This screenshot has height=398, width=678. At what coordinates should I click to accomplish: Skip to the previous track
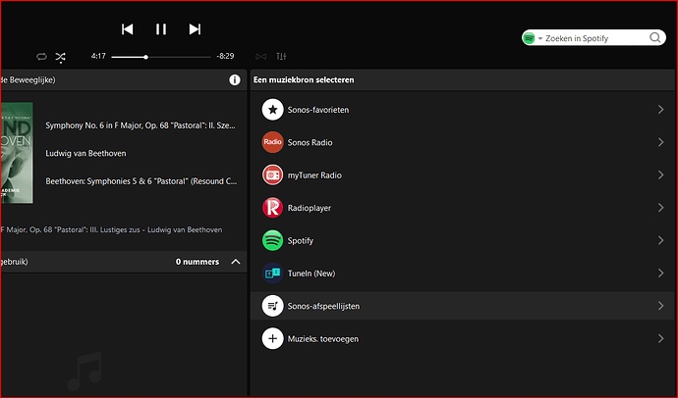pos(128,29)
